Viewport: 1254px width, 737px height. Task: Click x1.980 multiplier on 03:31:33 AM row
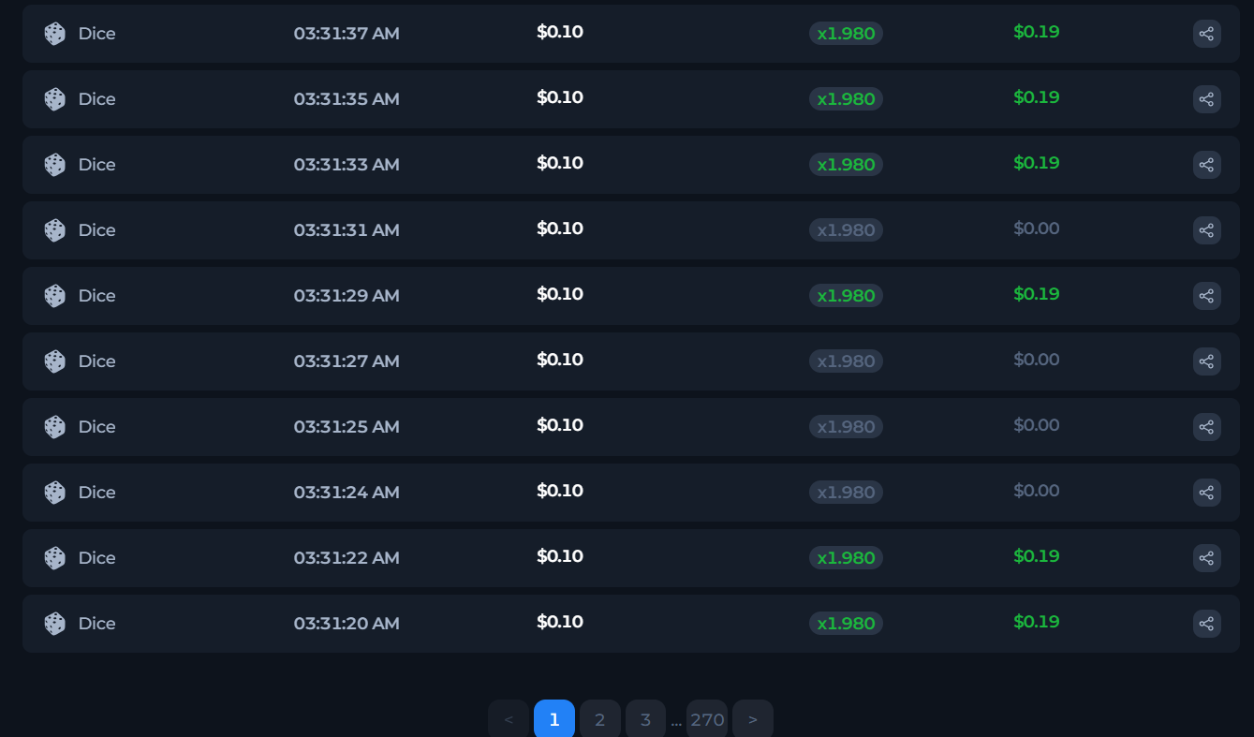[x=846, y=165]
